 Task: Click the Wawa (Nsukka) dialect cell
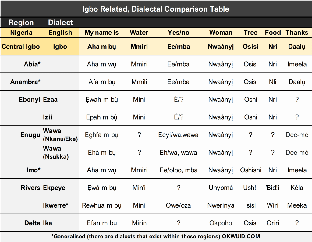pos(56,152)
